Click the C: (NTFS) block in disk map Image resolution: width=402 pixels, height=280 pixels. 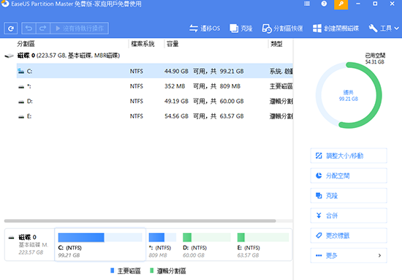100,245
